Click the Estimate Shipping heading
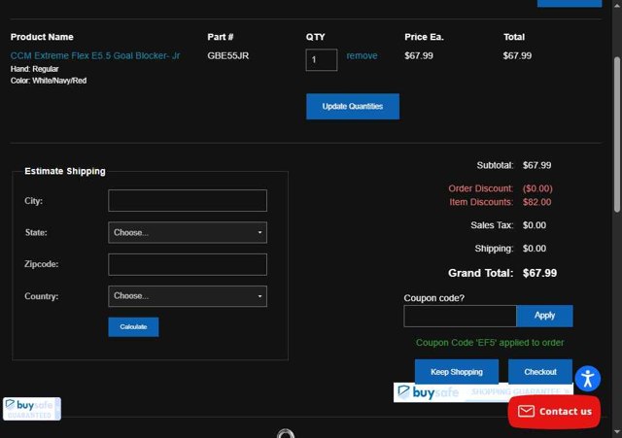The height and width of the screenshot is (438, 622). click(x=65, y=171)
